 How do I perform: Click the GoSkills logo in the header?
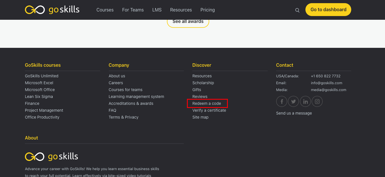point(52,10)
